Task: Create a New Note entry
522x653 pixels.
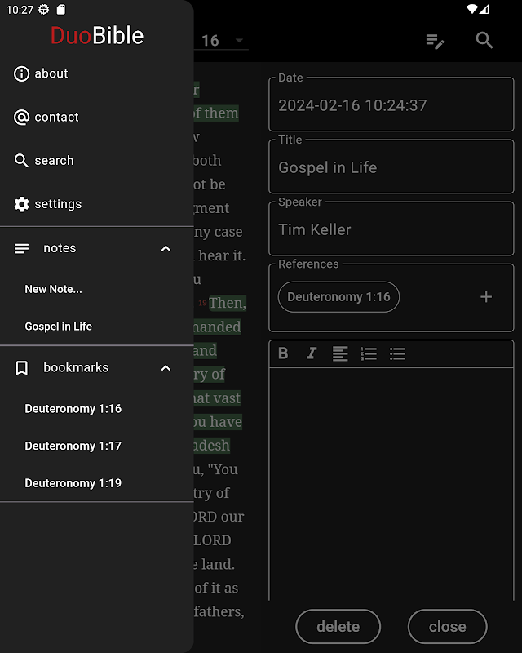Action: pos(53,289)
